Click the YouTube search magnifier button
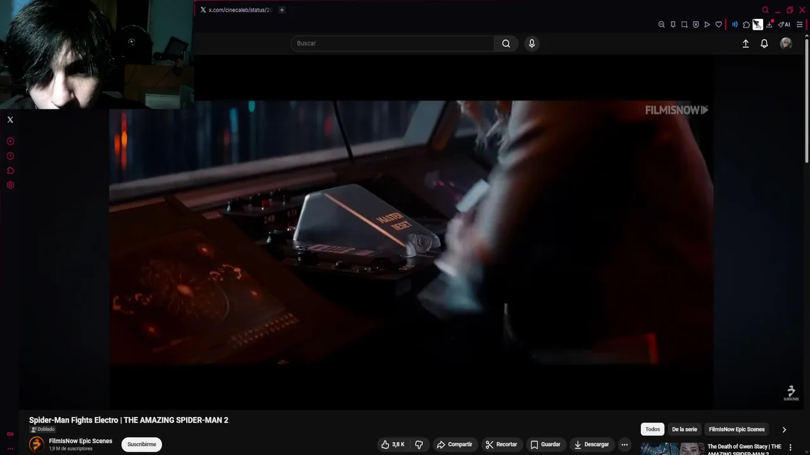The image size is (810, 455). tap(506, 44)
